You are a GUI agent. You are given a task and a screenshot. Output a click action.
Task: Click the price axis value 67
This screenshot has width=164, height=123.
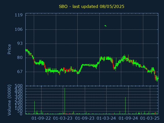(x=20, y=72)
